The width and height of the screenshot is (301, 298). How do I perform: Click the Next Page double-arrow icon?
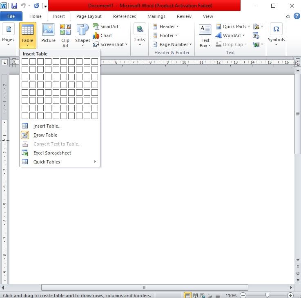point(298,280)
